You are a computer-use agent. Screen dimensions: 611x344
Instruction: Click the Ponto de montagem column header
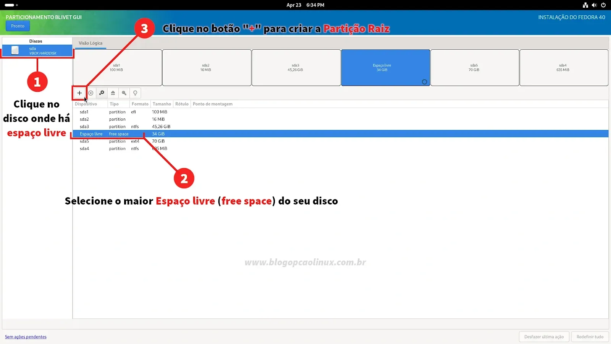point(213,104)
